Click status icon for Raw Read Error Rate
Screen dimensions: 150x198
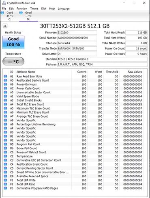(x=5, y=76)
